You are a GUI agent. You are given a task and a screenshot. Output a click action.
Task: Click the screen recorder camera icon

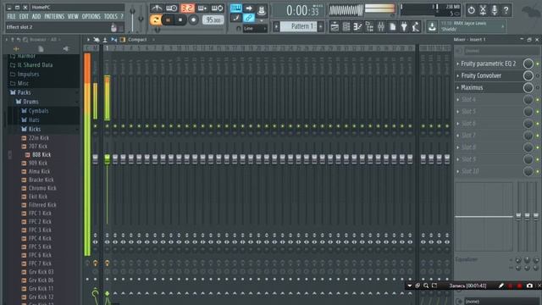pos(529,286)
